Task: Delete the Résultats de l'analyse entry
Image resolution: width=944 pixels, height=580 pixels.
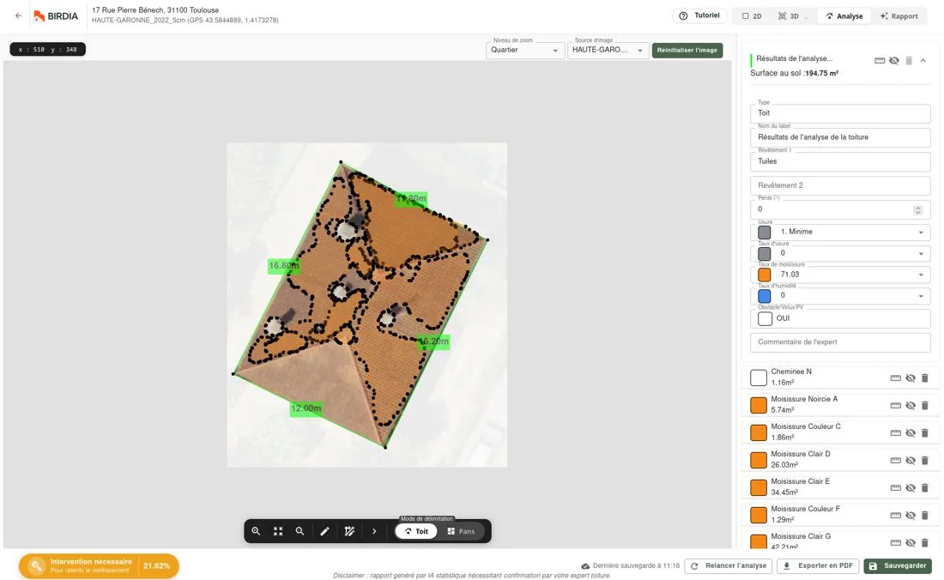Action: [909, 61]
